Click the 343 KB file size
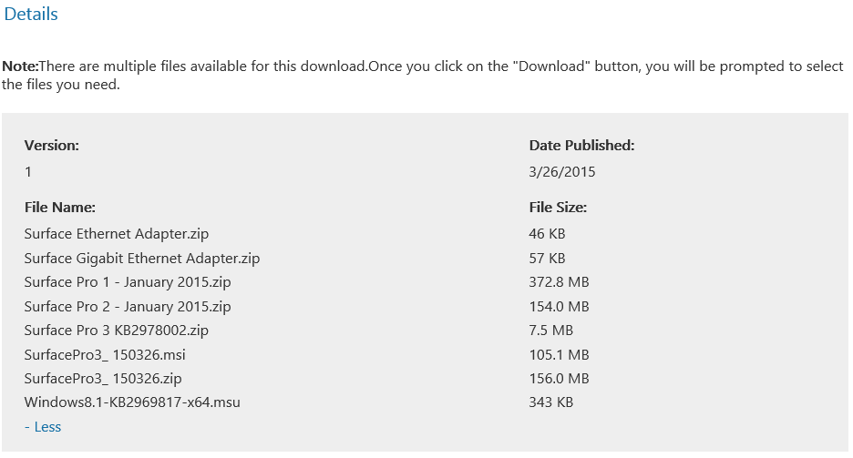Screen dimensions: 853x458 point(550,402)
